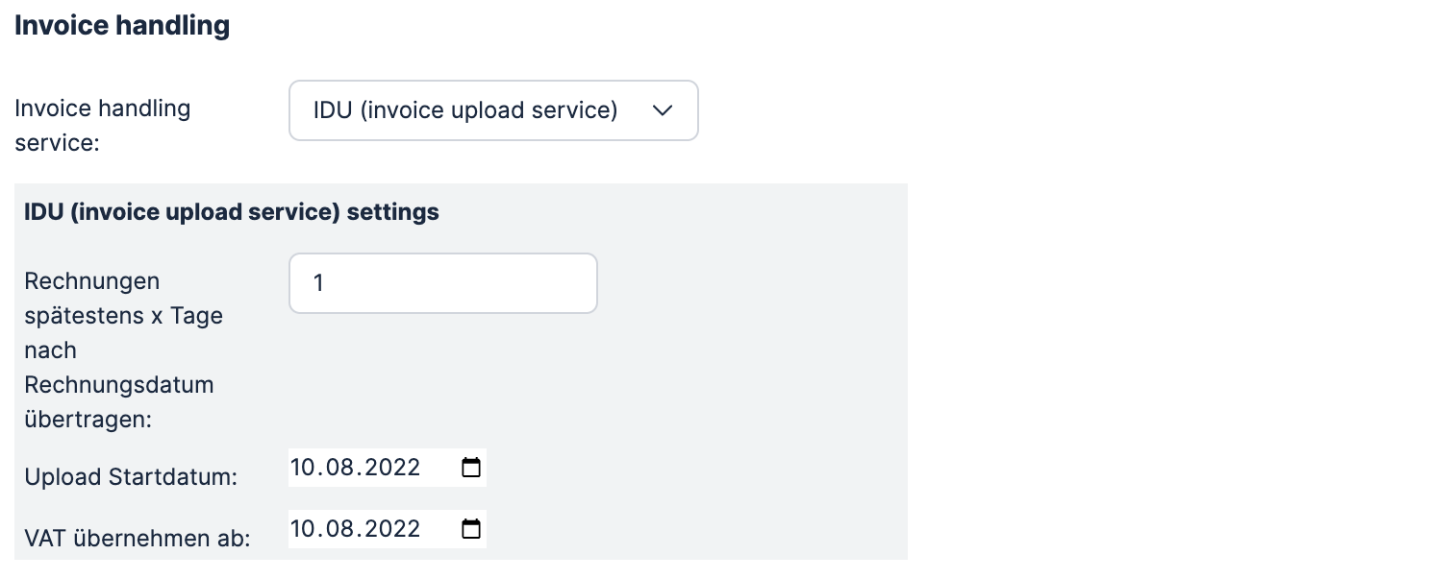Click the "VAT übernehmen ab:" label
This screenshot has height=579, width=1429.
138,539
